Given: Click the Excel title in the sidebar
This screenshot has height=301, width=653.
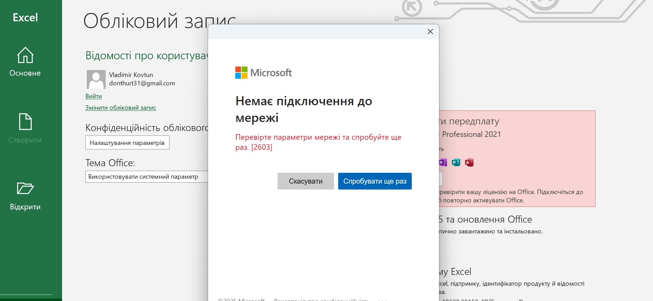Looking at the screenshot, I should [x=25, y=17].
